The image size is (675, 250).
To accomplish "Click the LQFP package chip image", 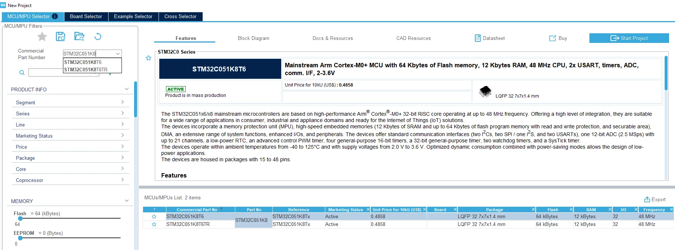I will tap(485, 91).
